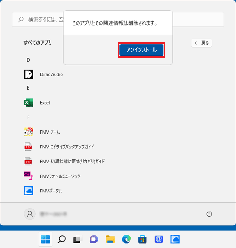The width and height of the screenshot is (236, 248).
Task: Click the Windows Start button on taskbar
Action: (x=45, y=239)
